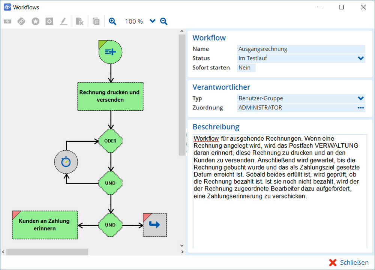
Task: Click the diagram scroll down arrow
Action: (182, 246)
